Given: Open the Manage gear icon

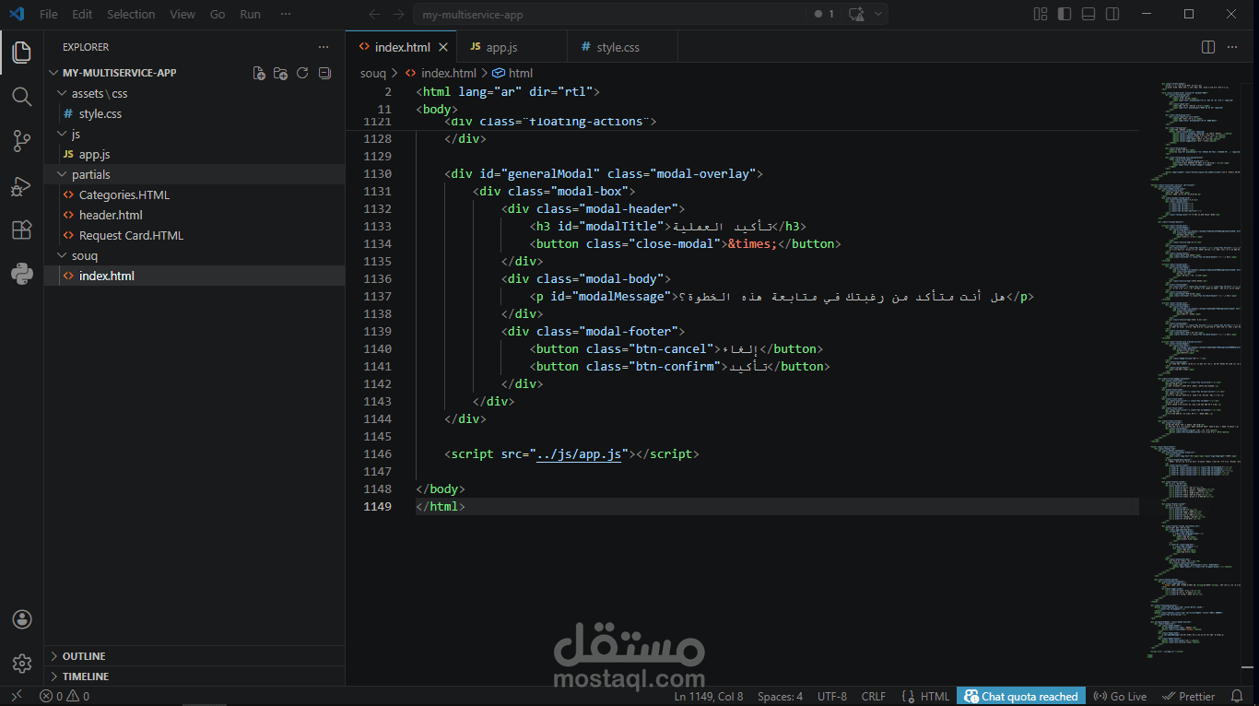Looking at the screenshot, I should tap(22, 664).
